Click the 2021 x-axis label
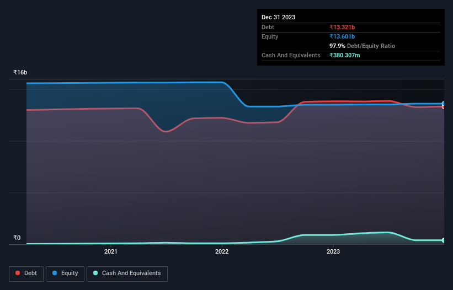 (111, 251)
